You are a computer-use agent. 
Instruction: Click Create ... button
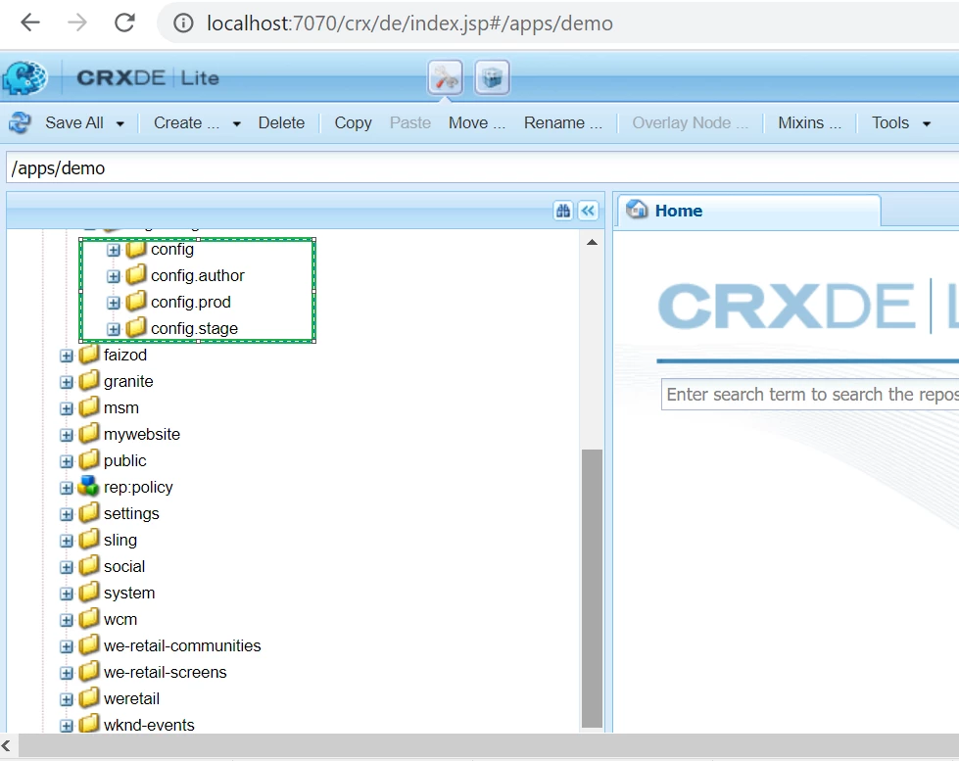186,123
